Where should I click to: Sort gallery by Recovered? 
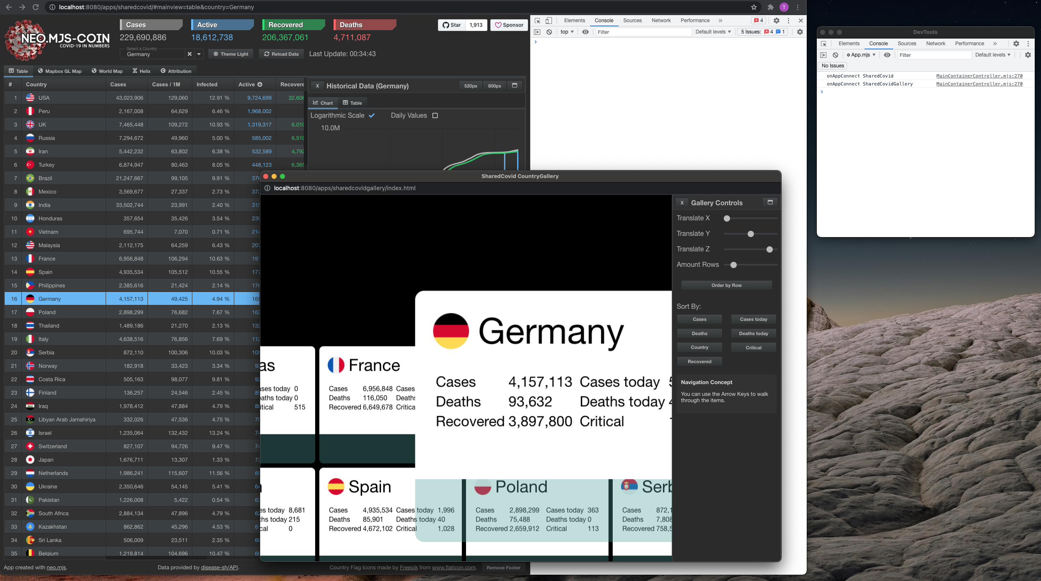(x=699, y=362)
